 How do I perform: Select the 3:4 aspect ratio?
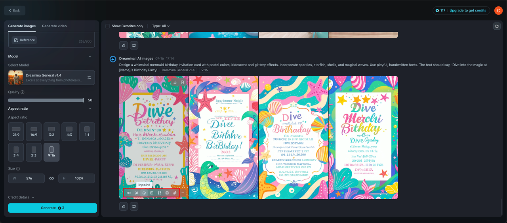16,152
